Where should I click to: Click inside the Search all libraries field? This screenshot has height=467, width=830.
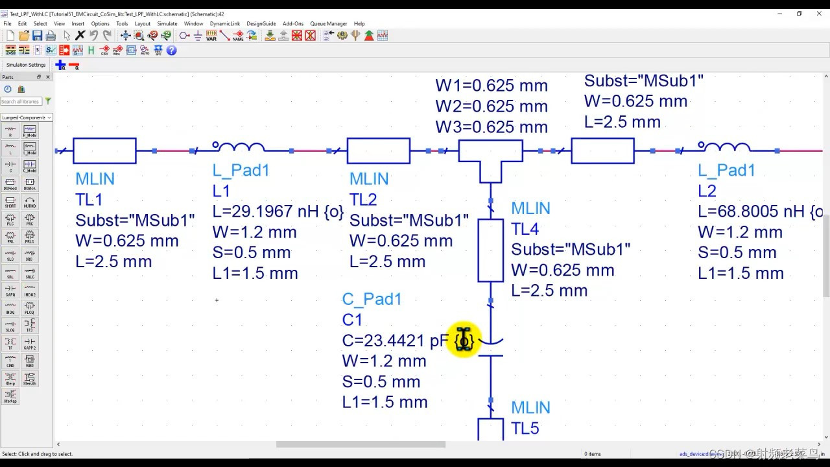pos(21,101)
